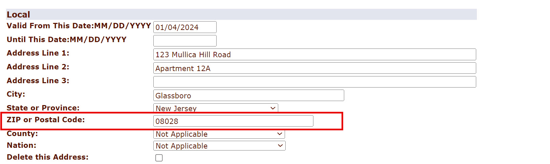
Task: Click Address Line 1 field with Mullica Hill Road
Action: [x=314, y=55]
